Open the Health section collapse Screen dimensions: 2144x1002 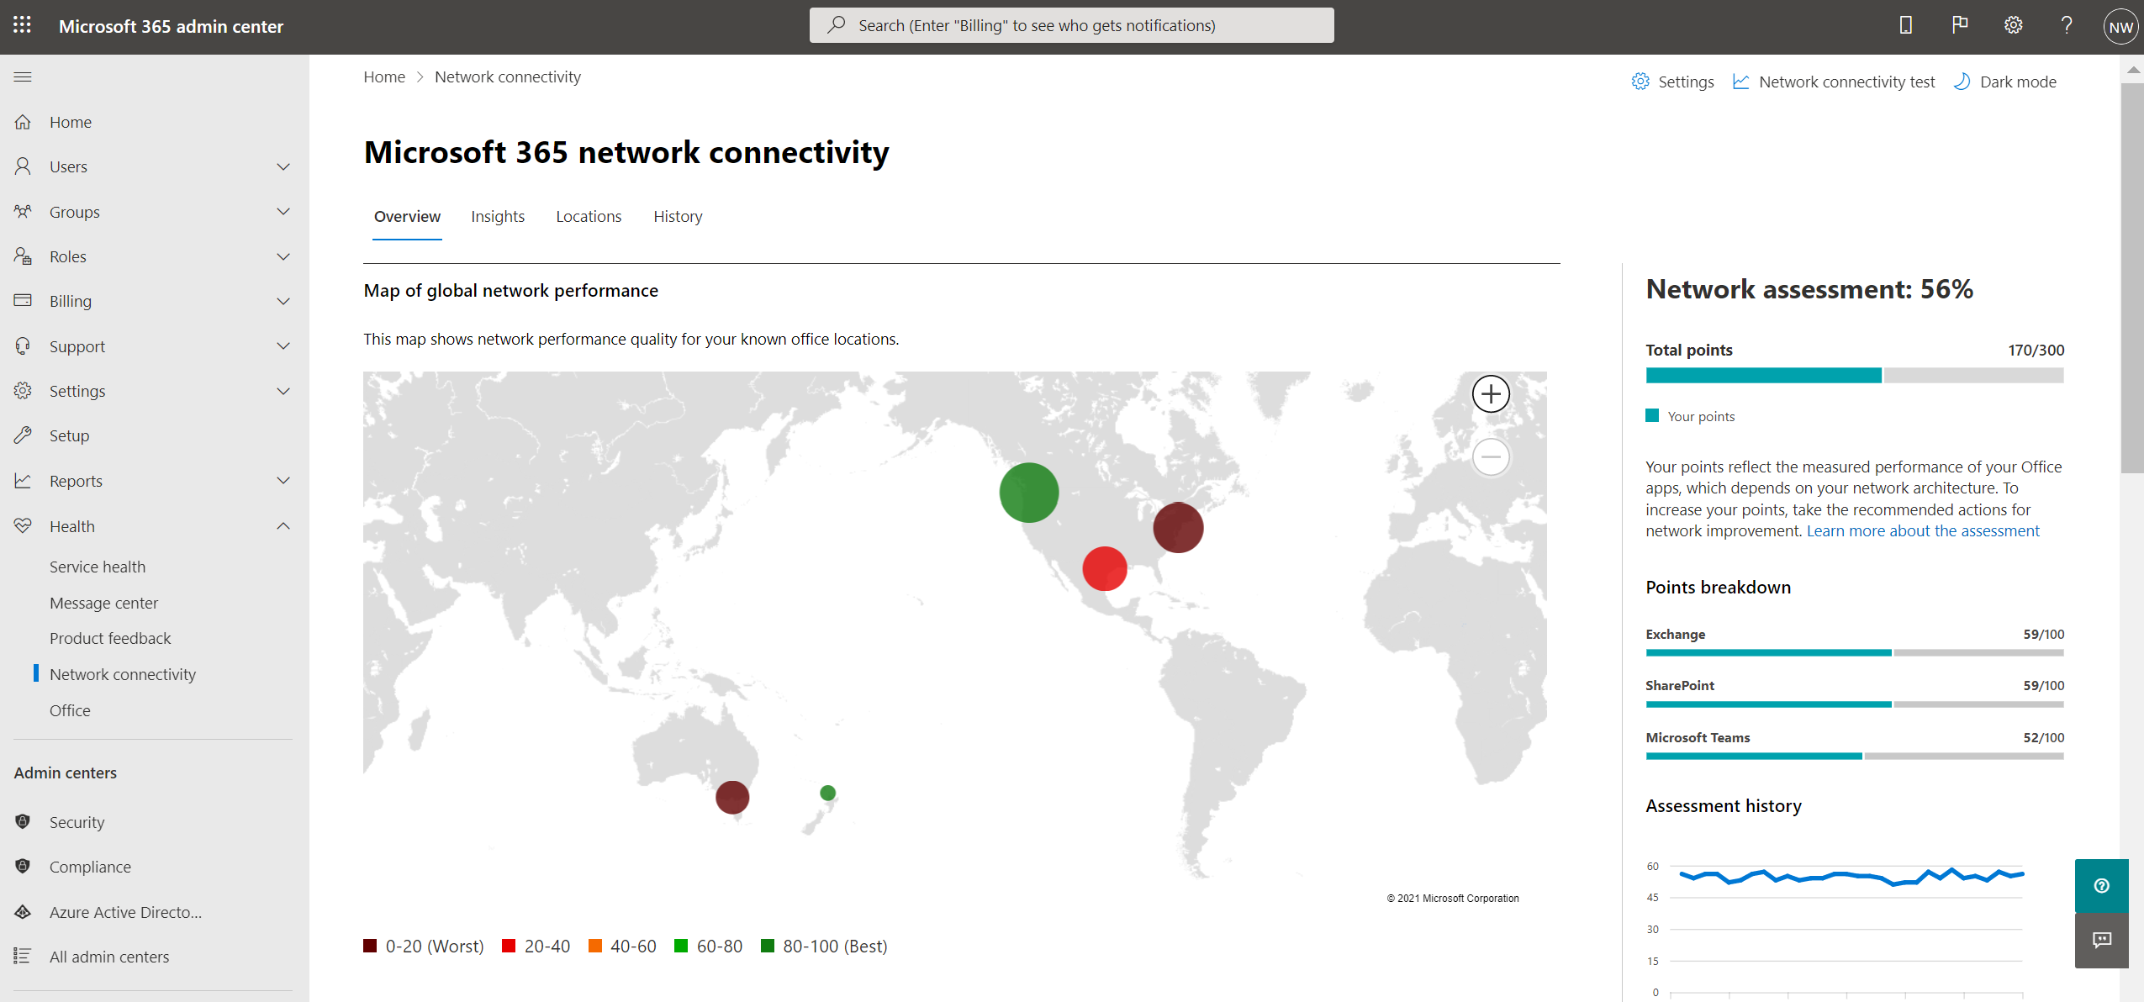click(x=283, y=525)
